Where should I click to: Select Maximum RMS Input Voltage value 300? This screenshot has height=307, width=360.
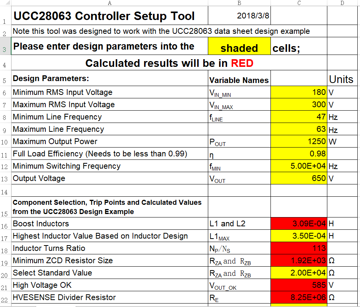pos(299,105)
